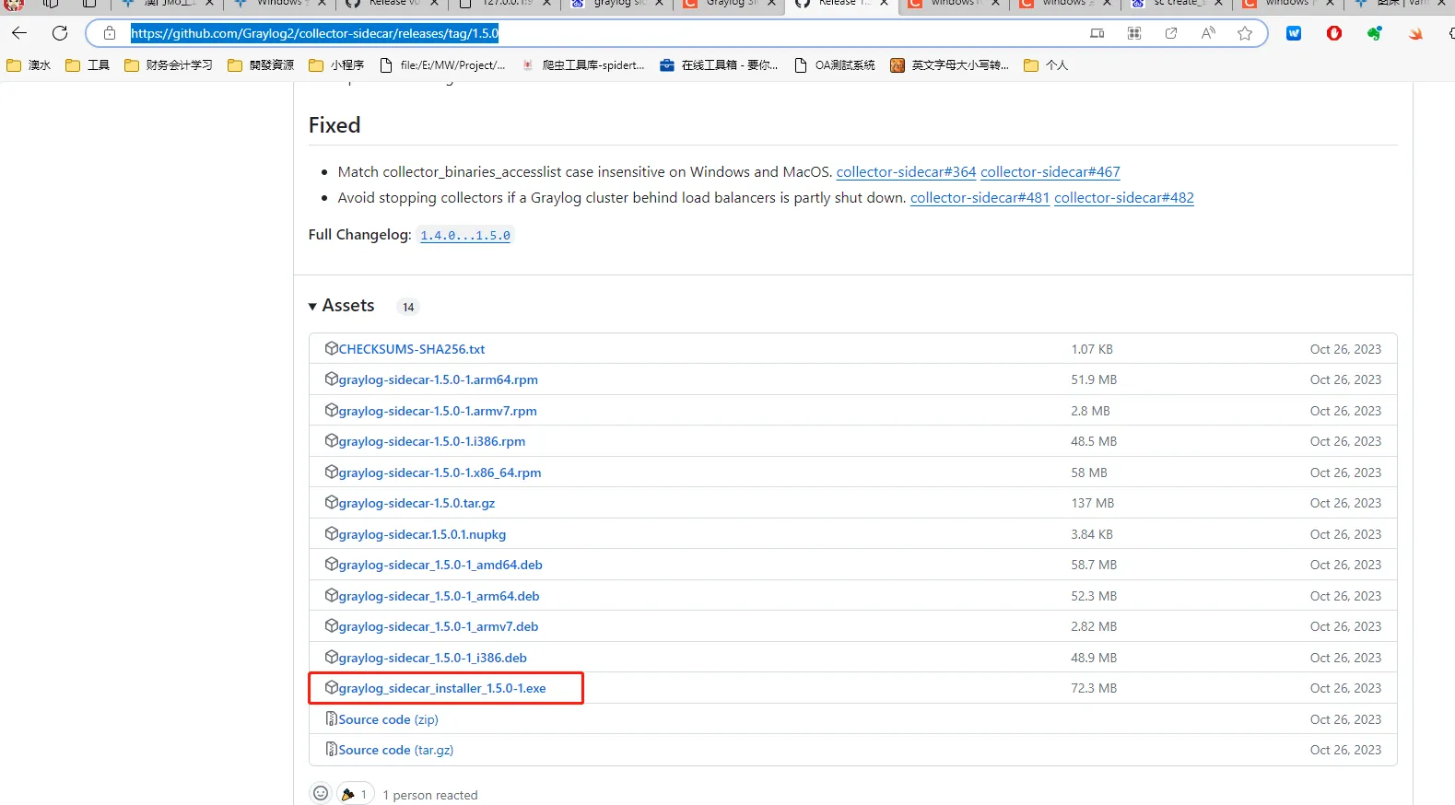Go back using the browser back arrow
Screen dimensions: 1455x805
tap(19, 33)
